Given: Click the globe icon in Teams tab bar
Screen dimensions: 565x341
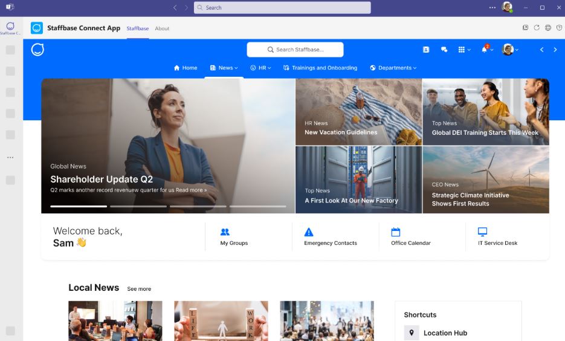Looking at the screenshot, I should tap(547, 28).
